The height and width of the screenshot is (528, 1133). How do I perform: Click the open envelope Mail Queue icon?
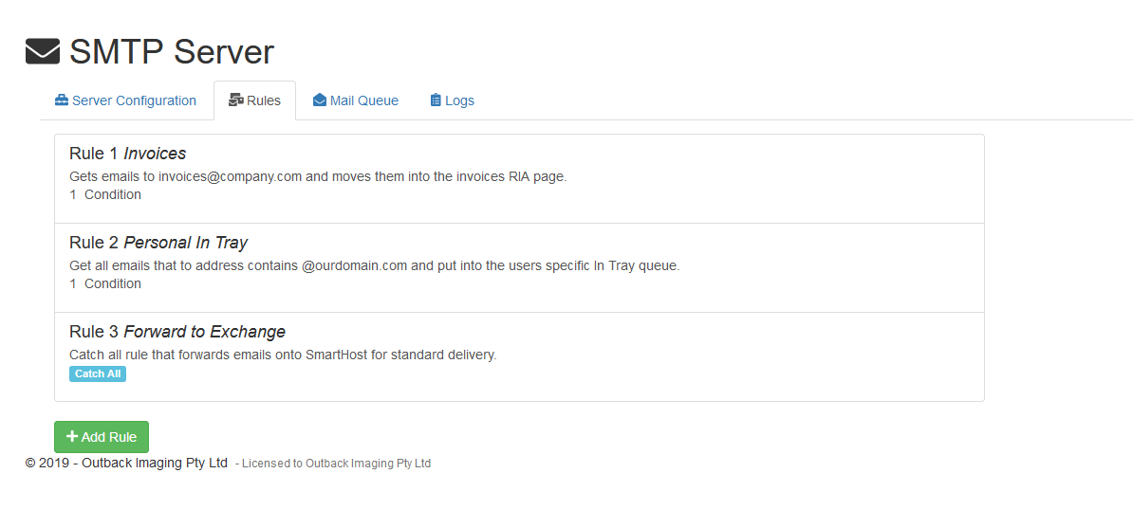tap(320, 100)
